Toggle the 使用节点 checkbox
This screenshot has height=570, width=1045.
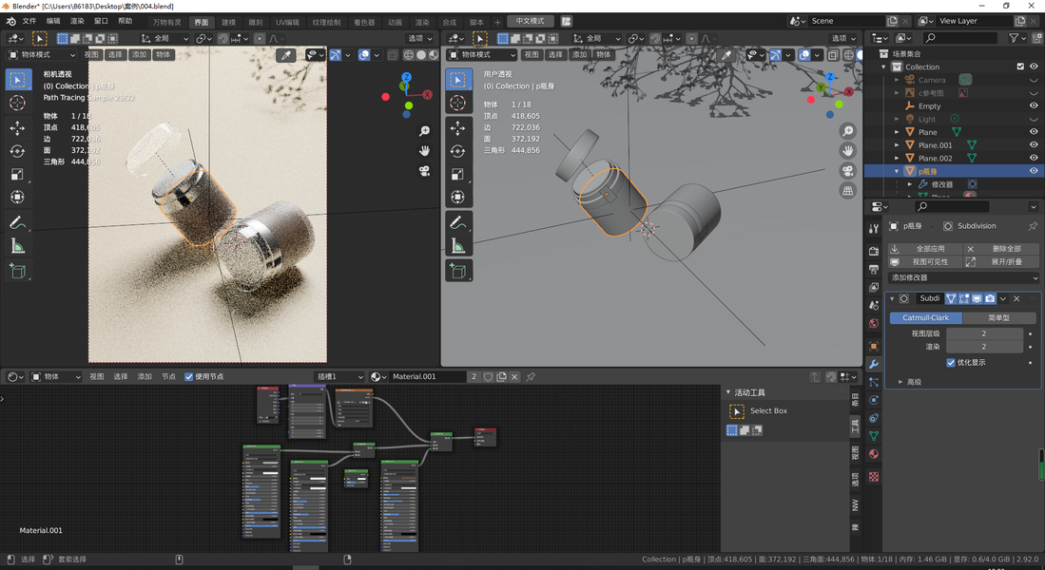188,377
